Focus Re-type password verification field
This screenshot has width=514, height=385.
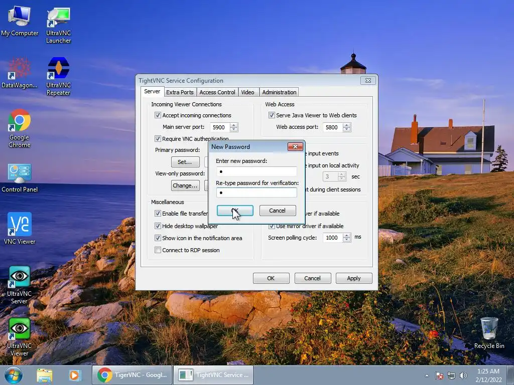256,192
